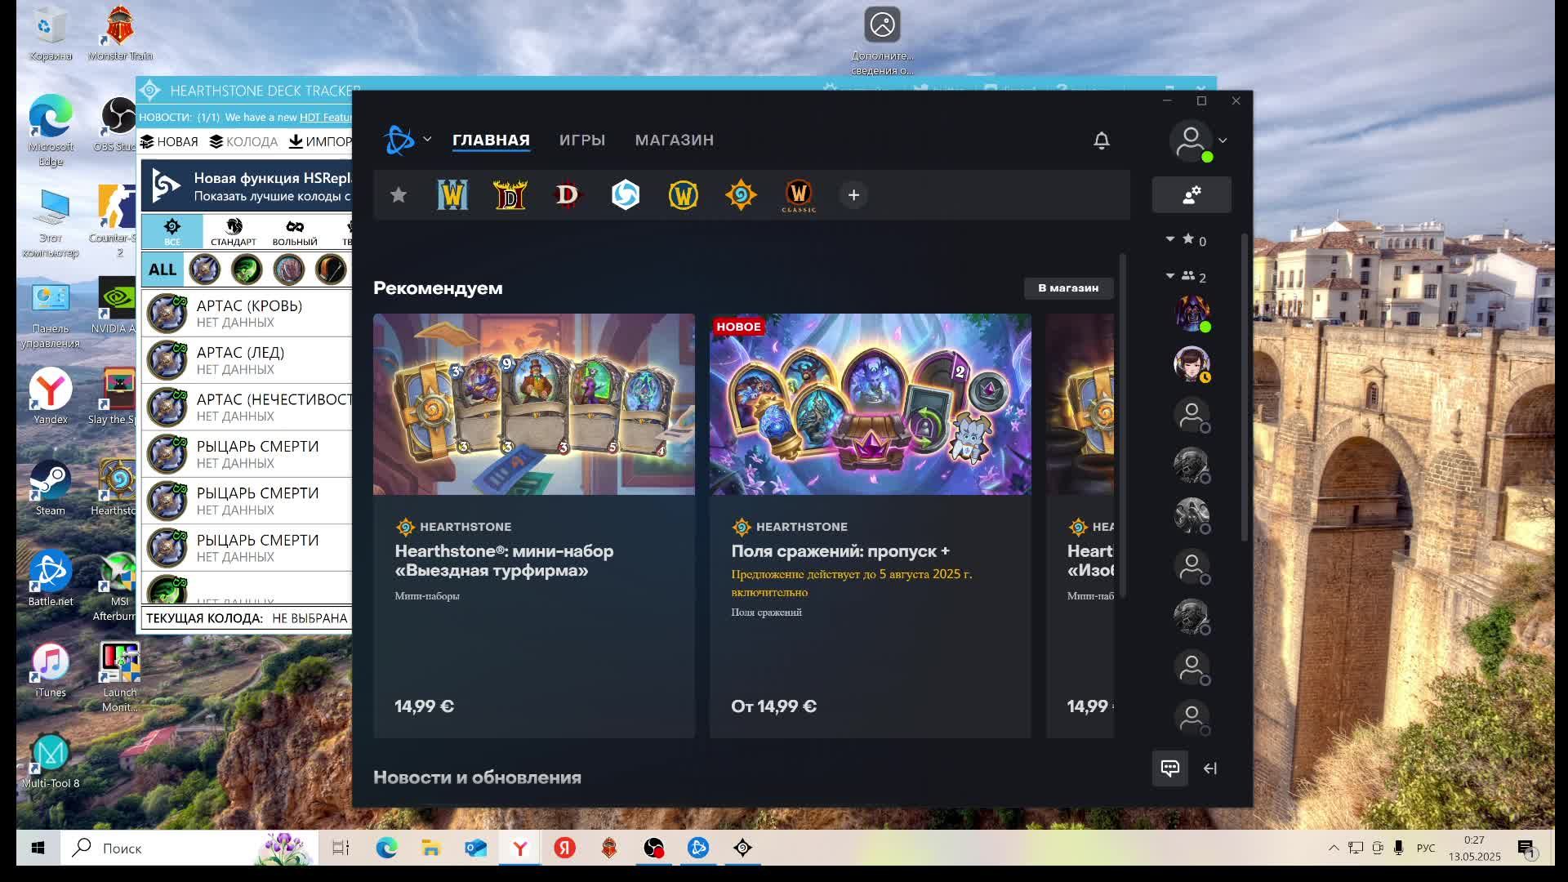Open the iTunes desktop shortcut

51,671
